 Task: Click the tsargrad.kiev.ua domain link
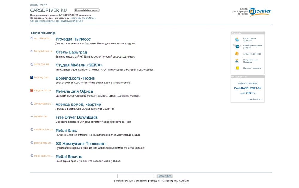click(43, 51)
